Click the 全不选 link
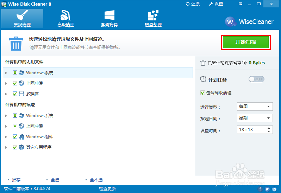The width and height of the screenshot is (281, 193). 96,180
